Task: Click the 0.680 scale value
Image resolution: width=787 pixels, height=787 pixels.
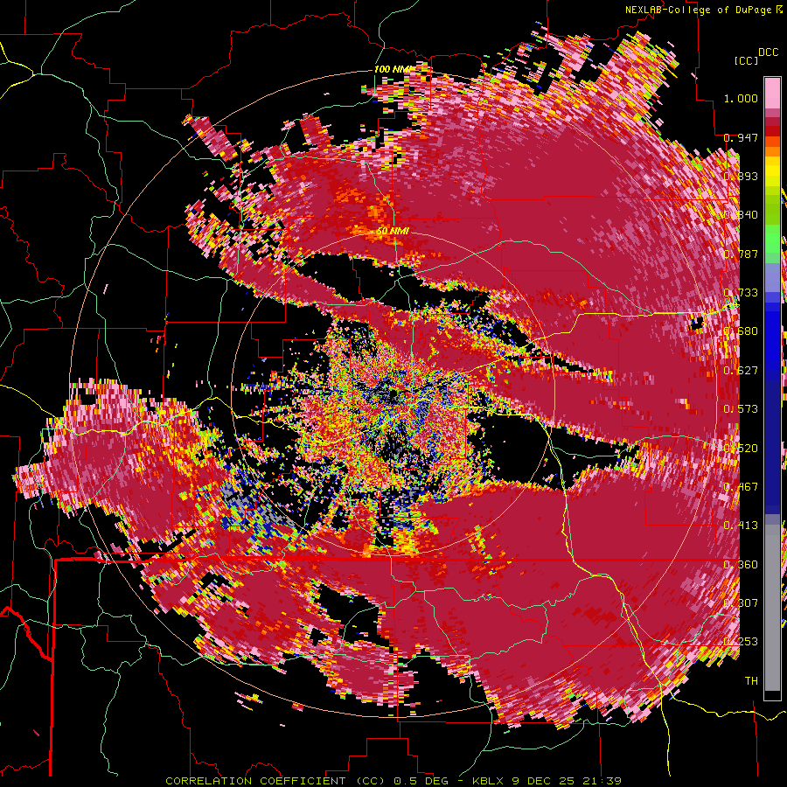Action: [741, 331]
